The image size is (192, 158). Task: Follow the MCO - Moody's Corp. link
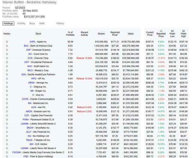pyautogui.click(x=38, y=70)
